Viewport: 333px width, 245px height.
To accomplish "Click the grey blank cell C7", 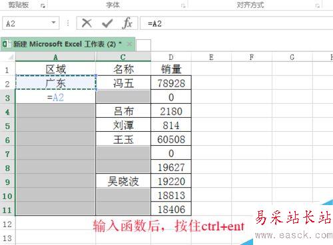I will pos(123,153).
